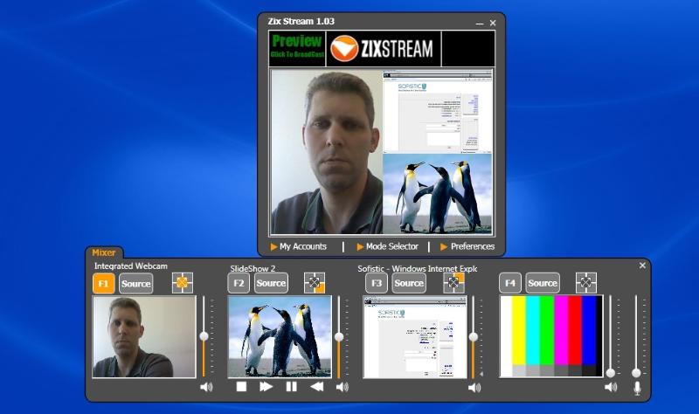
Task: Click the 'Integrated Webcam' channel label
Action: pos(130,266)
